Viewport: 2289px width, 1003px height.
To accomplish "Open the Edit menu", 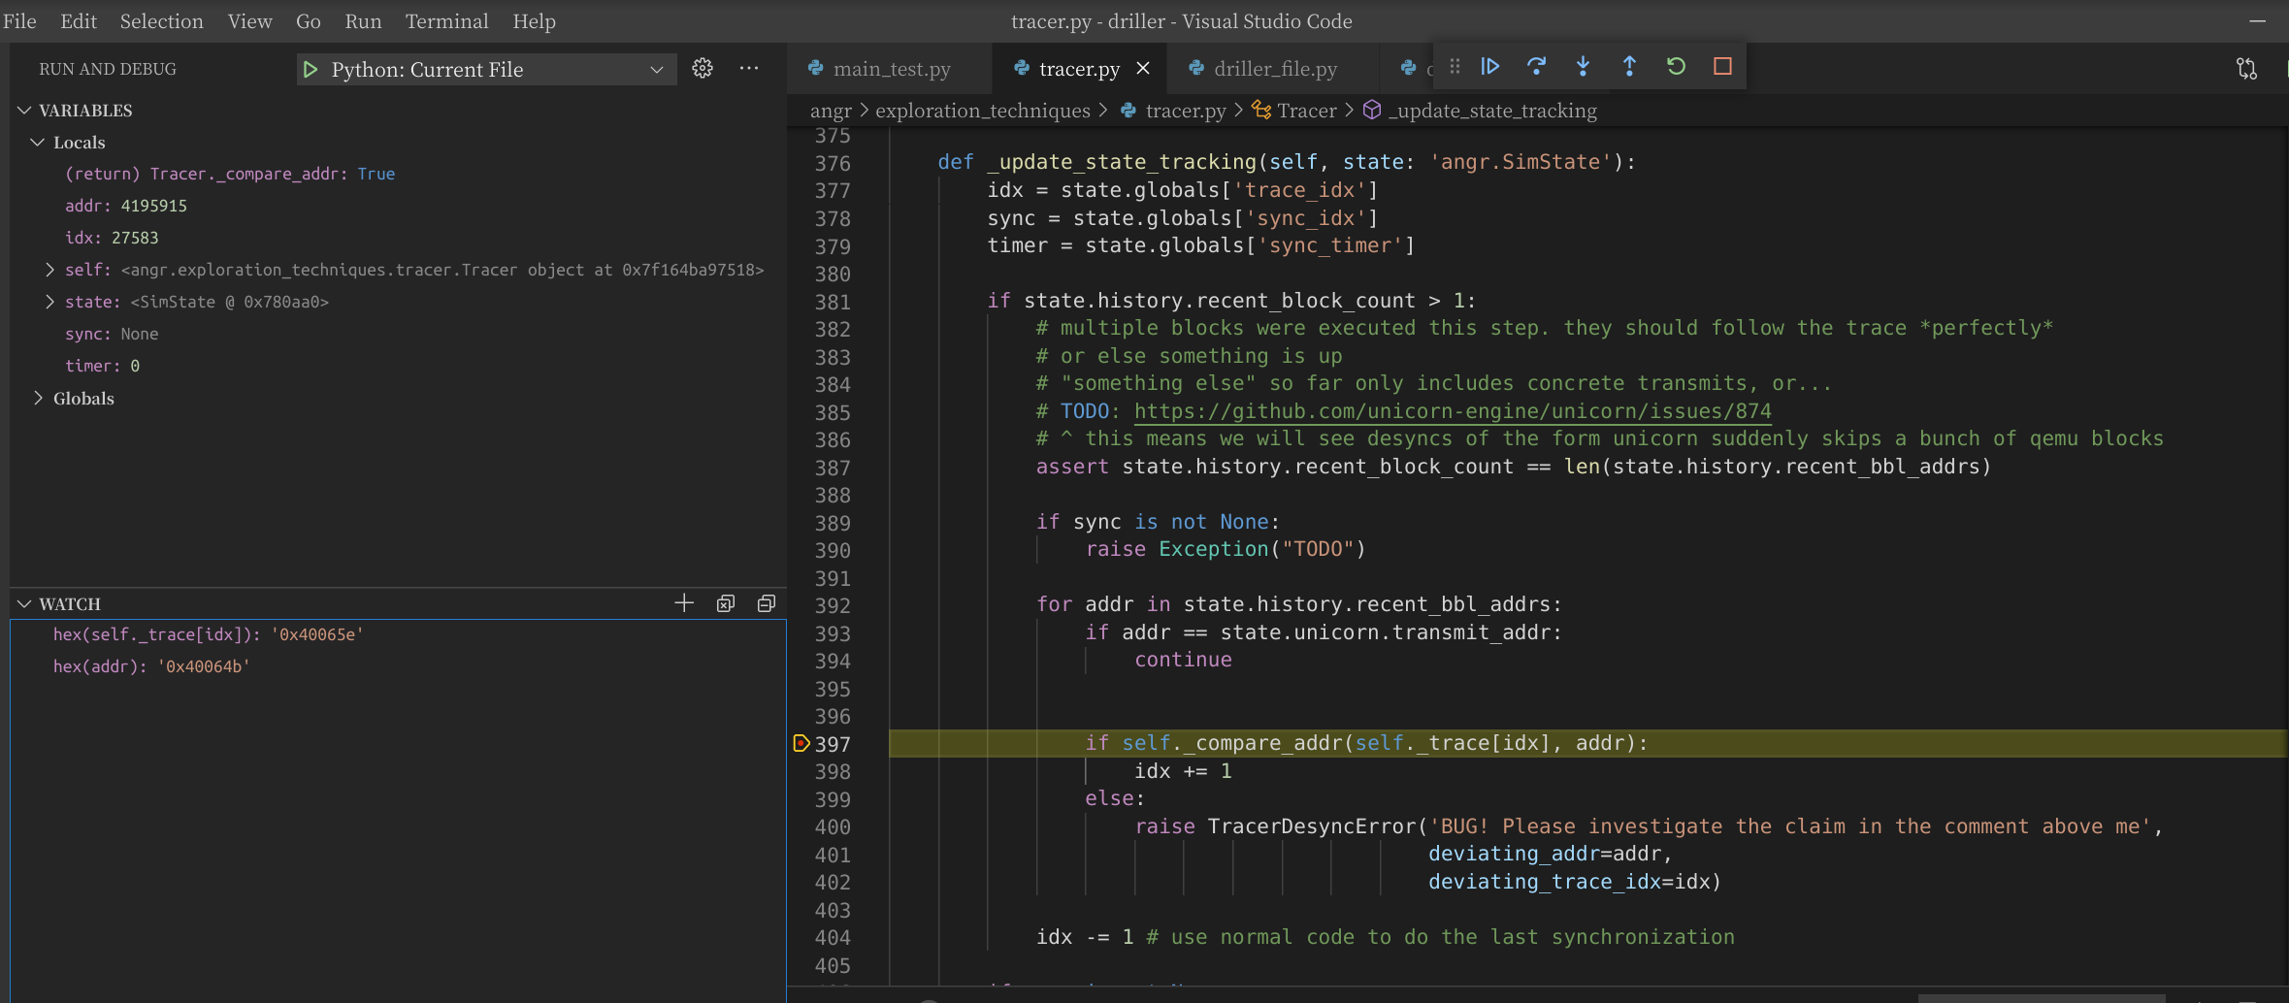I will [78, 21].
